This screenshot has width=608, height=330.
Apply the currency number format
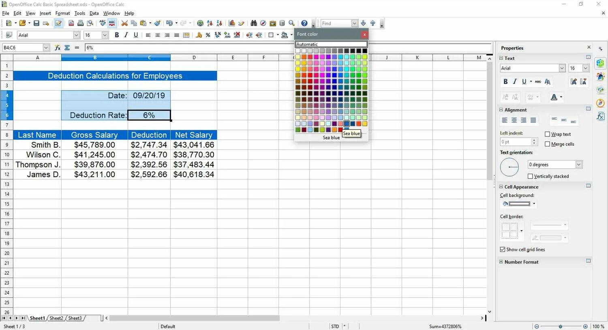tap(199, 35)
